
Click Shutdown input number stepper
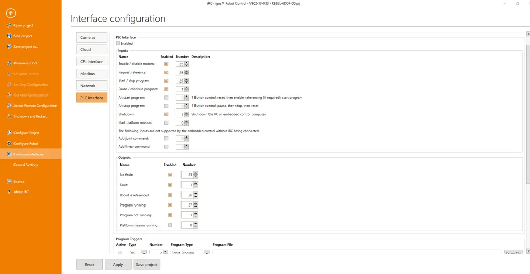coord(187,114)
